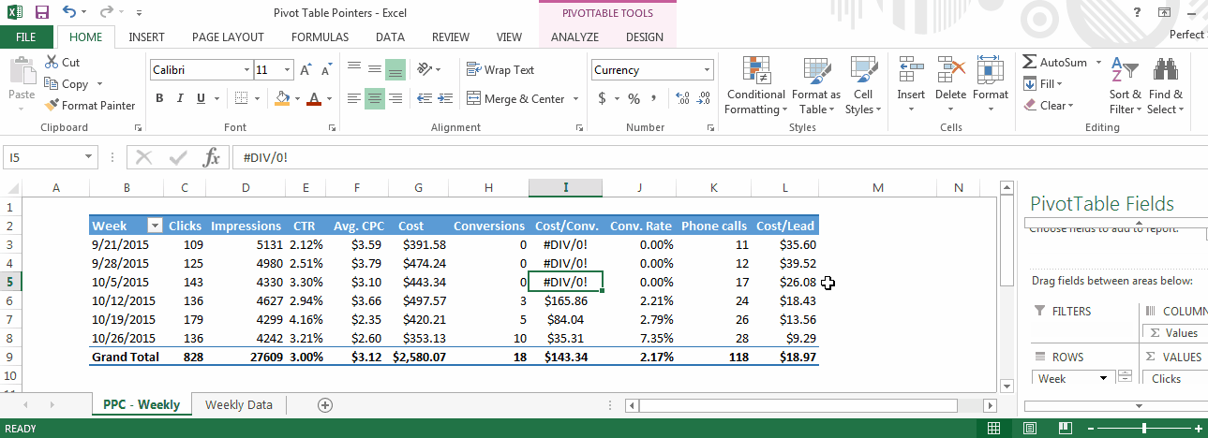
Task: Toggle Center horizontal alignment
Action: (375, 98)
